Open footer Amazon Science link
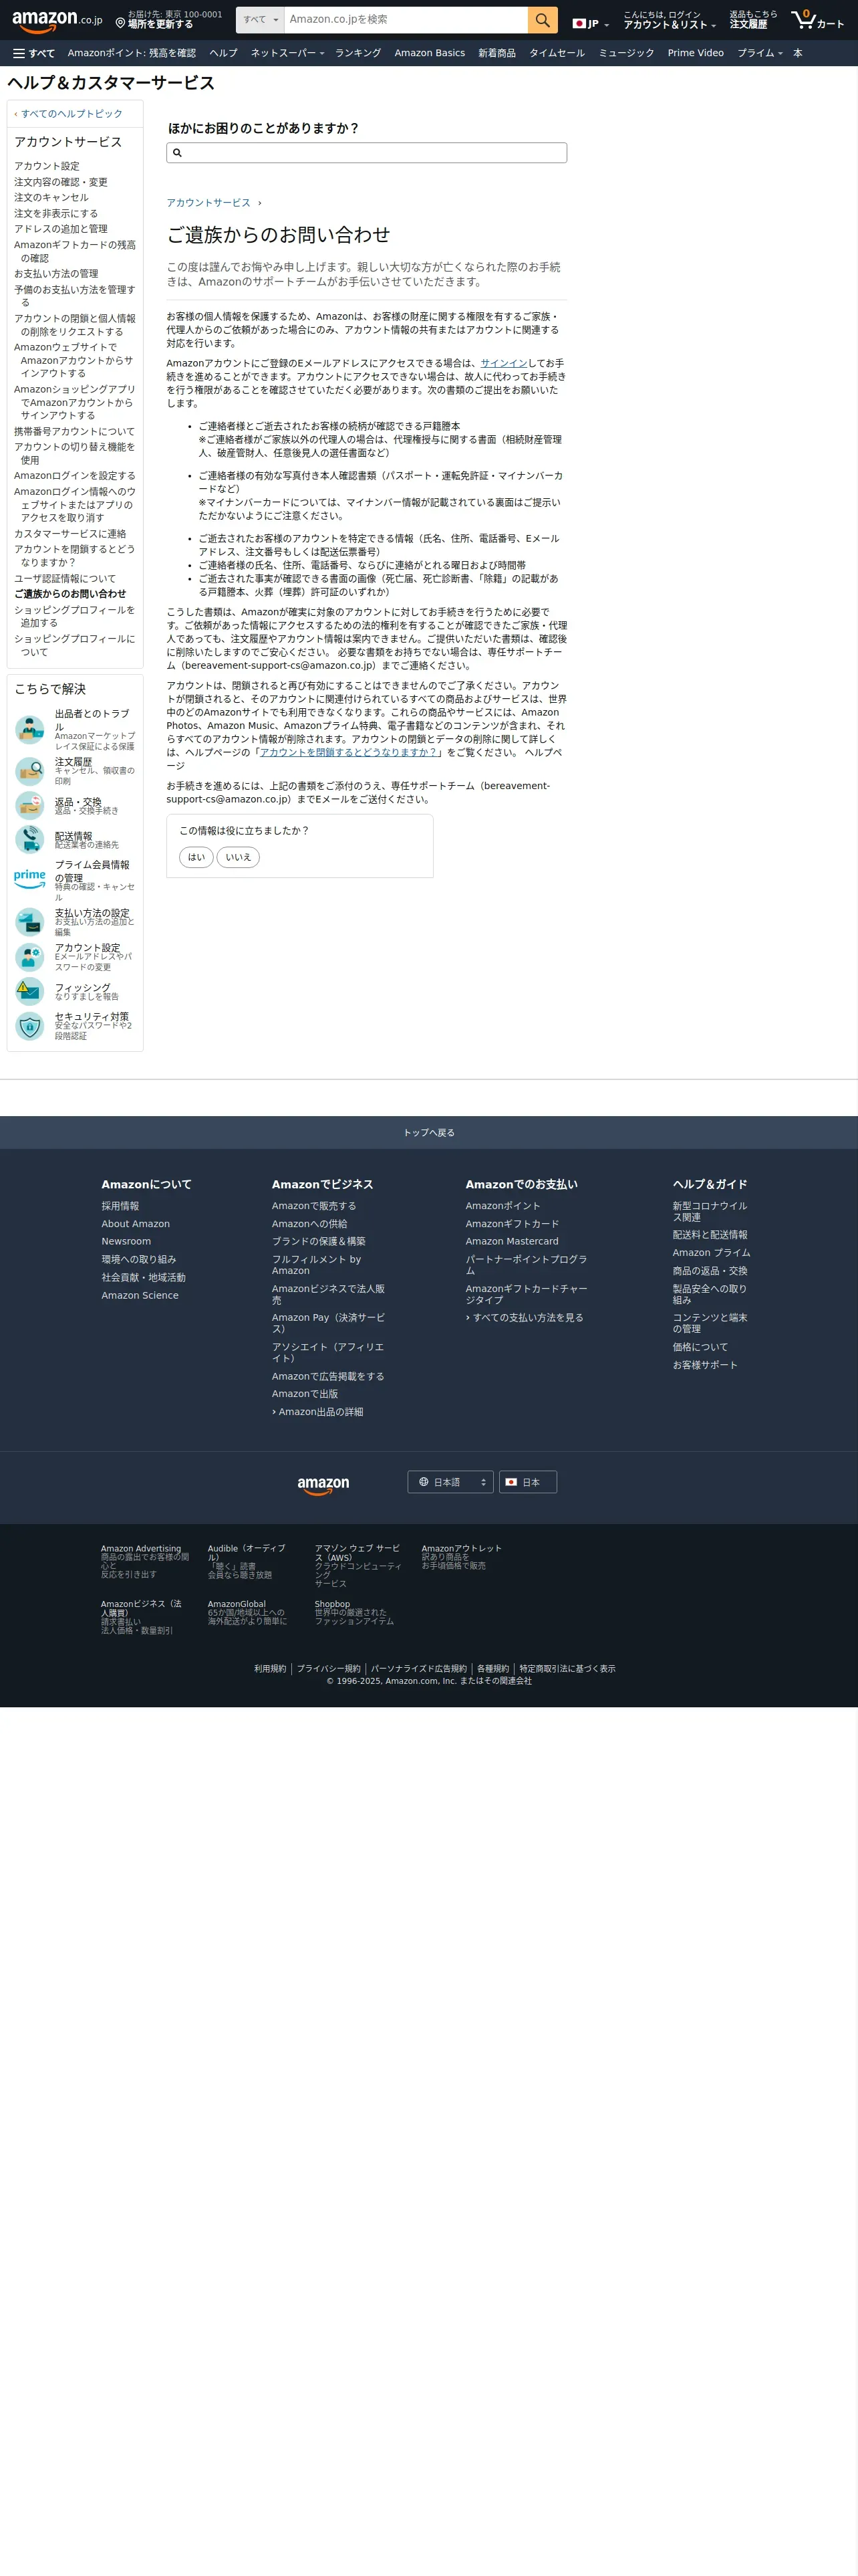 point(140,1295)
